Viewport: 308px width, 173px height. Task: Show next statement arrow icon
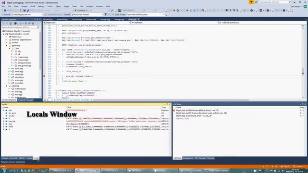coord(187,11)
